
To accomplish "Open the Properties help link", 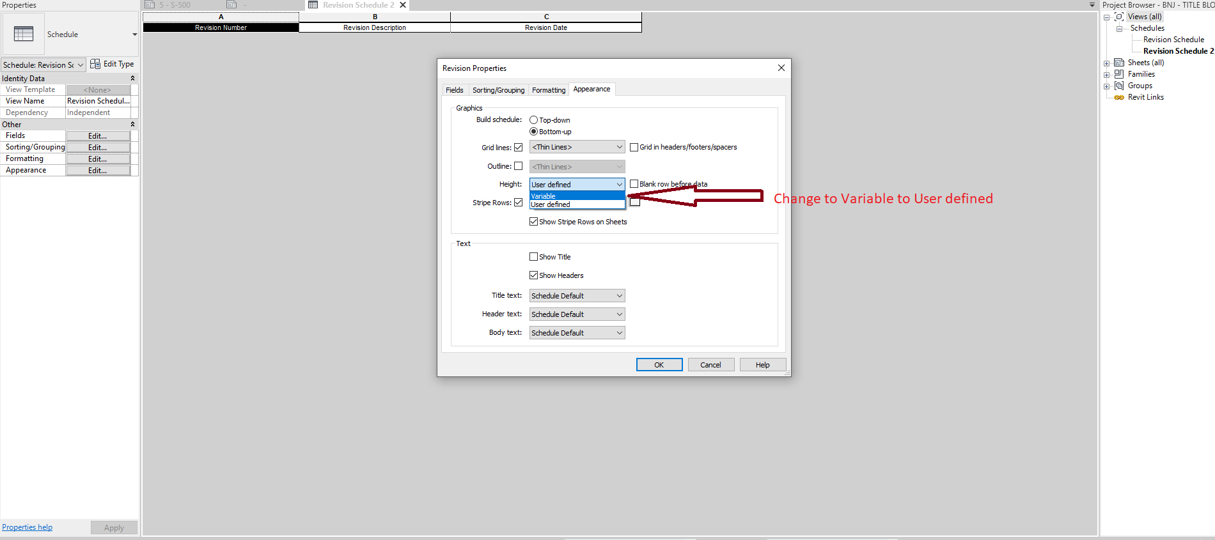I will click(x=27, y=527).
